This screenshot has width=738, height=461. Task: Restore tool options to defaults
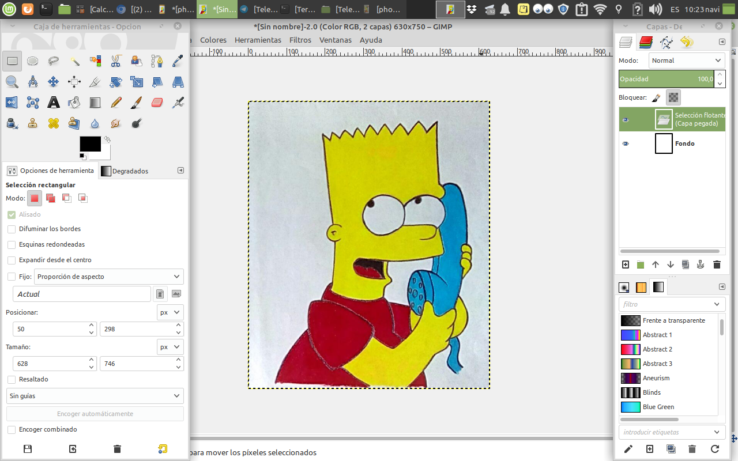(162, 449)
